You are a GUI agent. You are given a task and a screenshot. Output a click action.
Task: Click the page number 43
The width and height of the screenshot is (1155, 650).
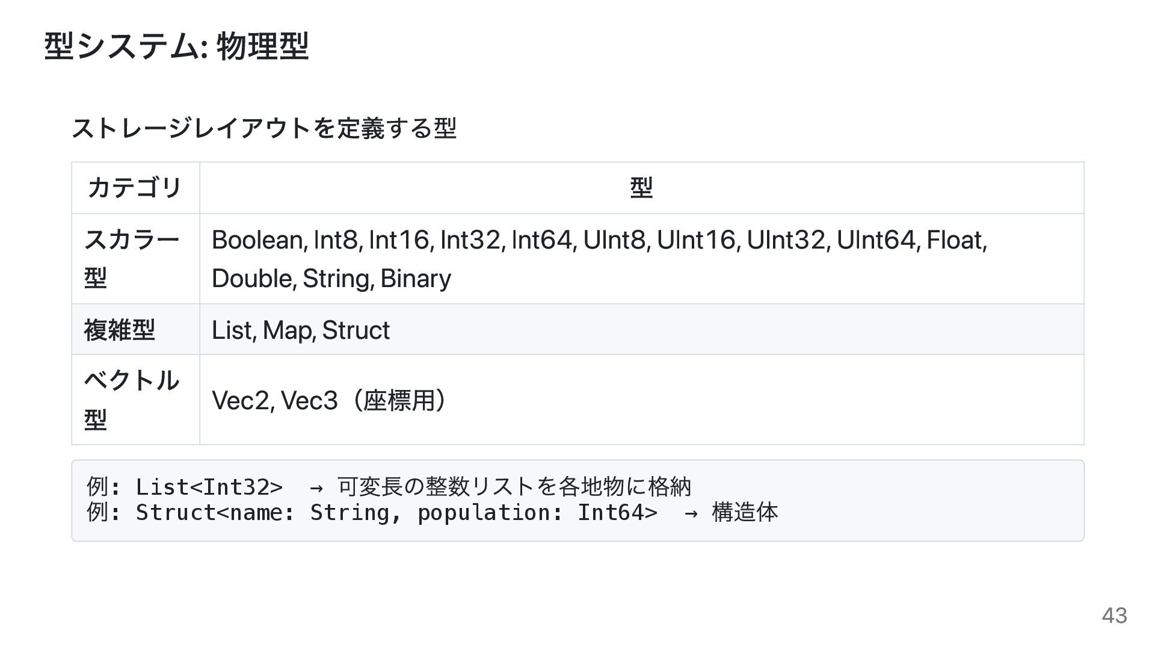tap(1114, 616)
